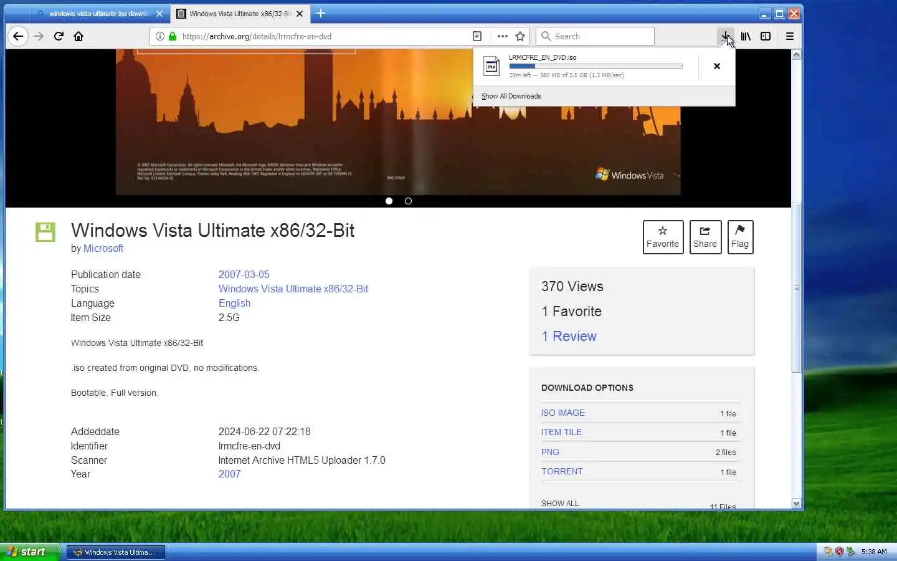Go back with the browser Back arrow

tap(18, 36)
